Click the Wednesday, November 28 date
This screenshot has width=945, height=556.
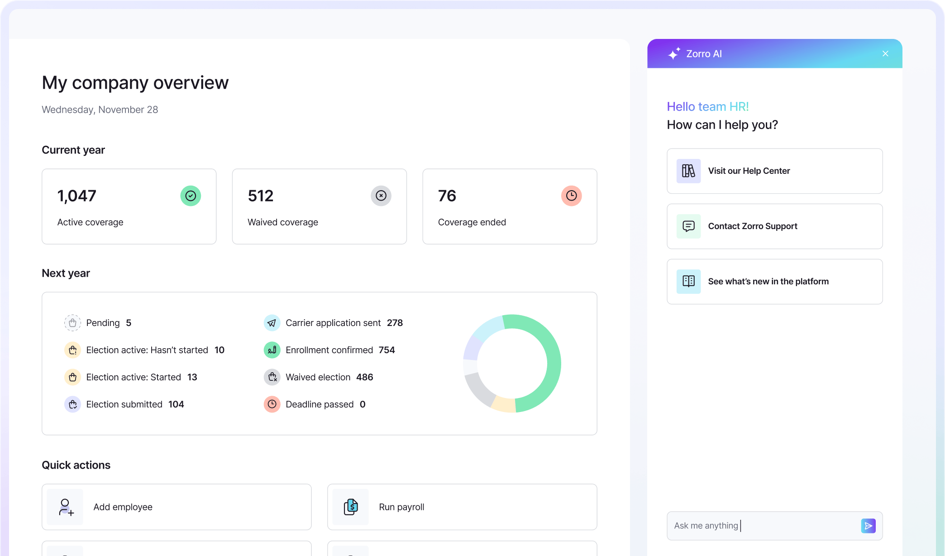(x=100, y=110)
